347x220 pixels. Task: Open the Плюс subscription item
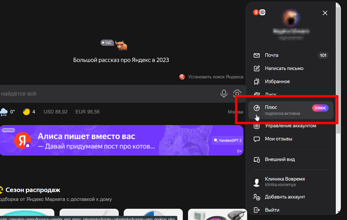coord(291,110)
